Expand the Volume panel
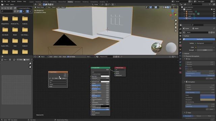This screenshot has width=216, height=121. [x=186, y=53]
